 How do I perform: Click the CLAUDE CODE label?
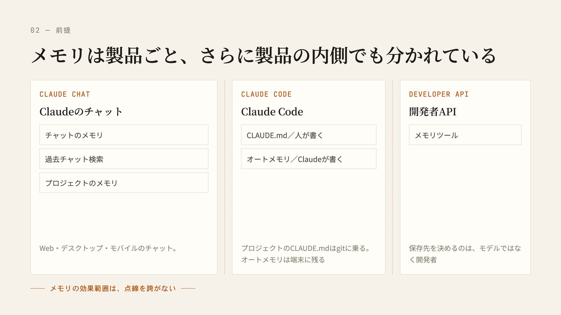266,94
